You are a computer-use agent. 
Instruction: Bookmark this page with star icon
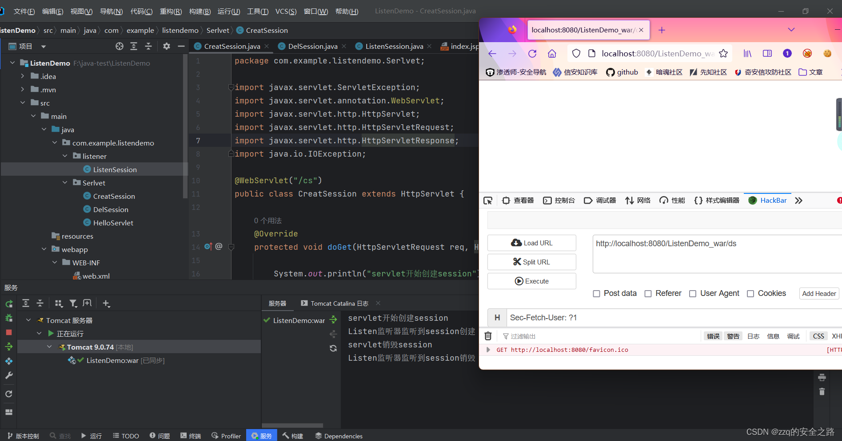point(723,54)
